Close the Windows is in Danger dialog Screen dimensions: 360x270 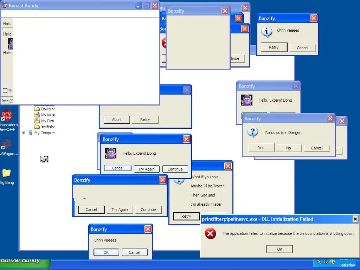coord(330,118)
